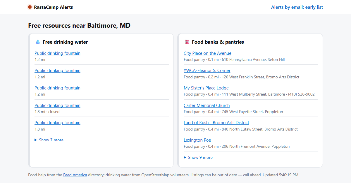The width and height of the screenshot is (351, 183).
Task: Open Land of Kush - Bromo Arts District
Action: tap(216, 123)
